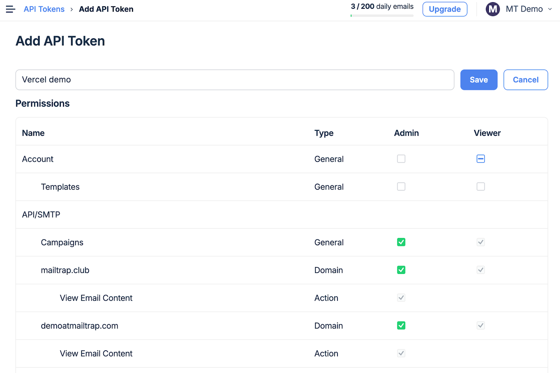Check Admin permission for Templates
560x373 pixels.
pyautogui.click(x=401, y=186)
